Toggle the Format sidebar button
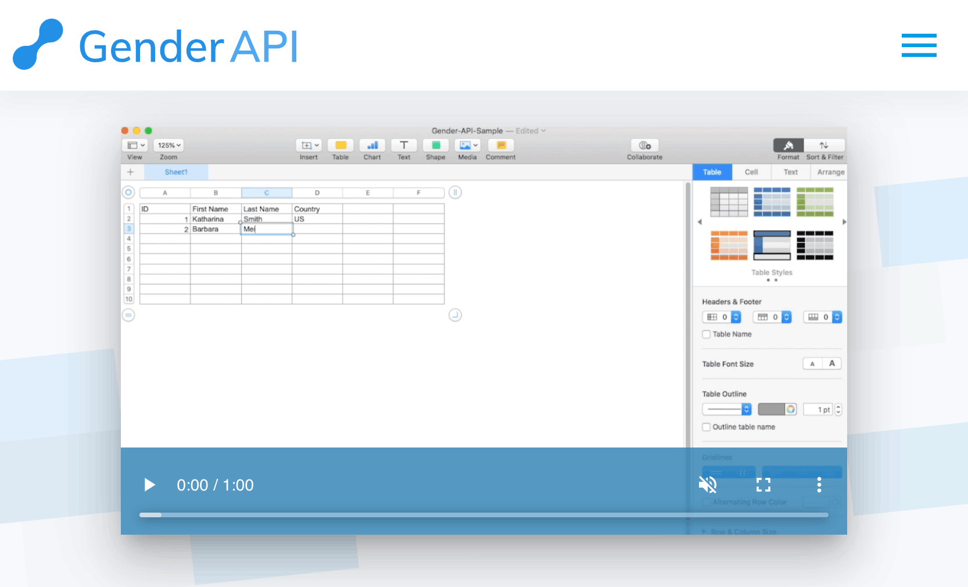Image resolution: width=968 pixels, height=587 pixels. pos(788,145)
